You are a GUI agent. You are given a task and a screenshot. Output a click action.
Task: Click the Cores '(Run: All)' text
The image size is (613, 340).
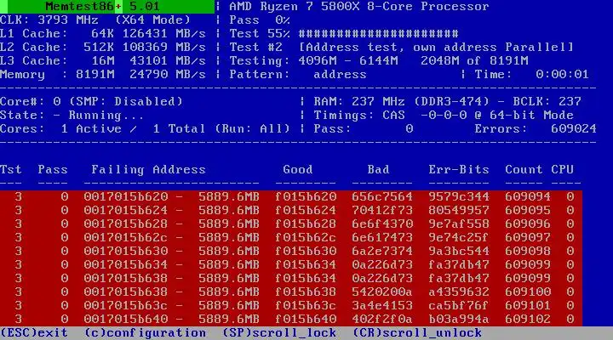[x=252, y=129]
